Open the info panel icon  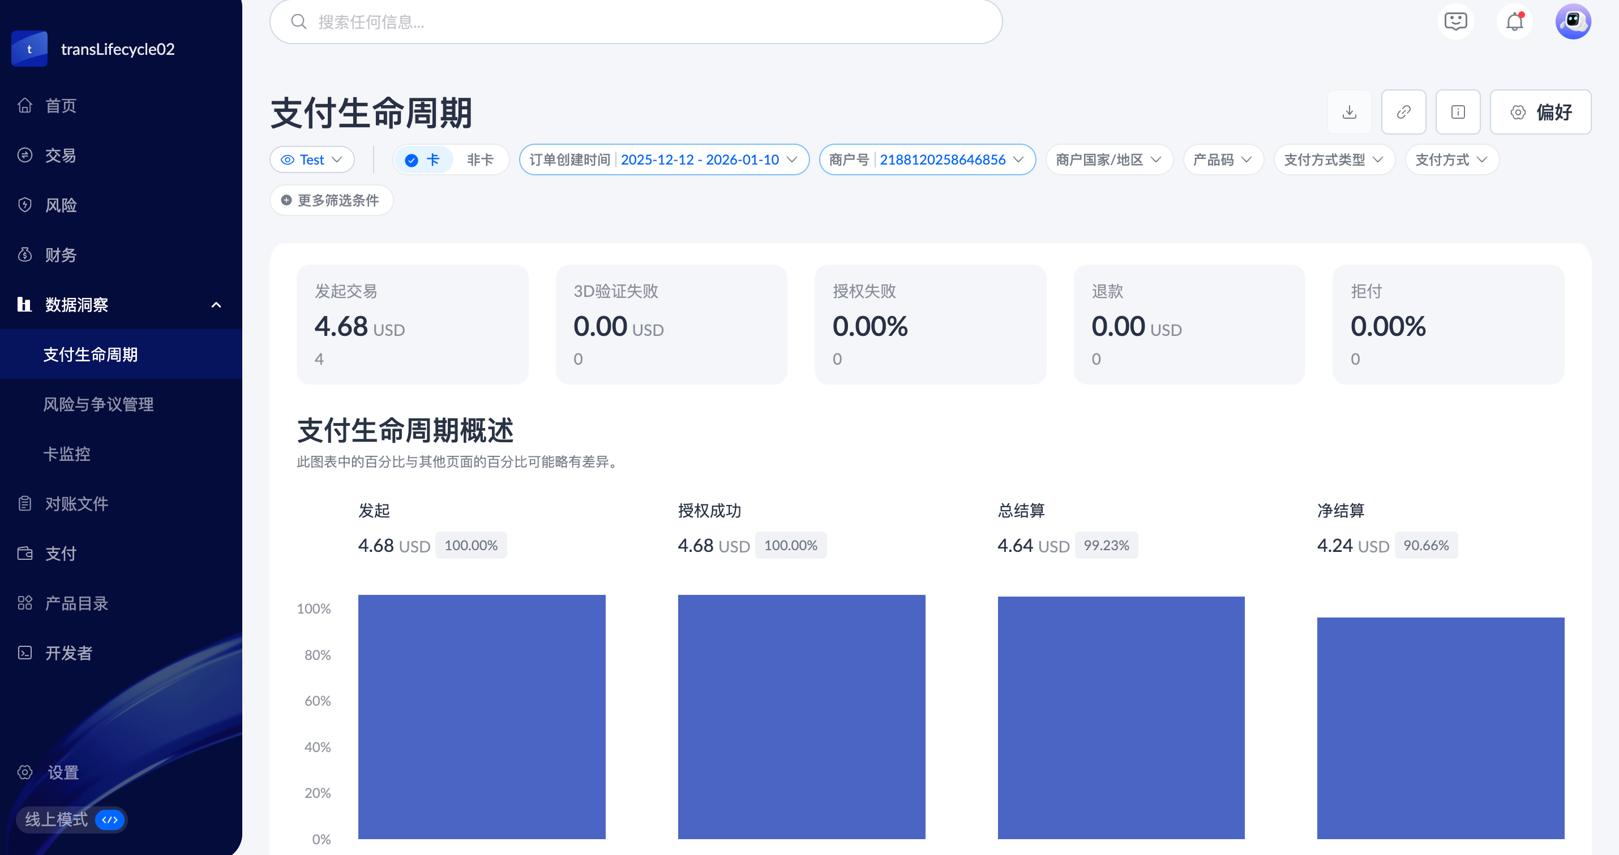[1458, 113]
